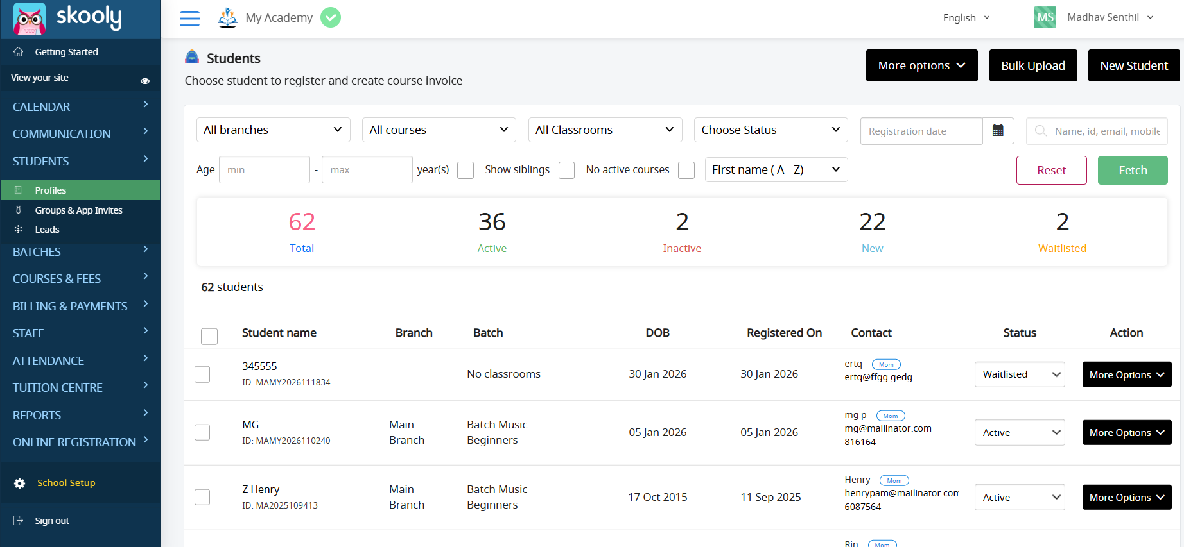Expand the BILLING & PAYMENTS menu
Viewport: 1184px width, 547px height.
click(80, 306)
